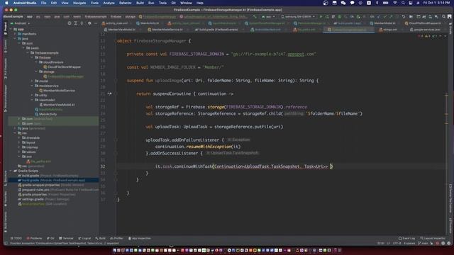Fold the uploadImage function at line 19
Image resolution: width=454 pixels, height=255 pixels.
tap(116, 81)
